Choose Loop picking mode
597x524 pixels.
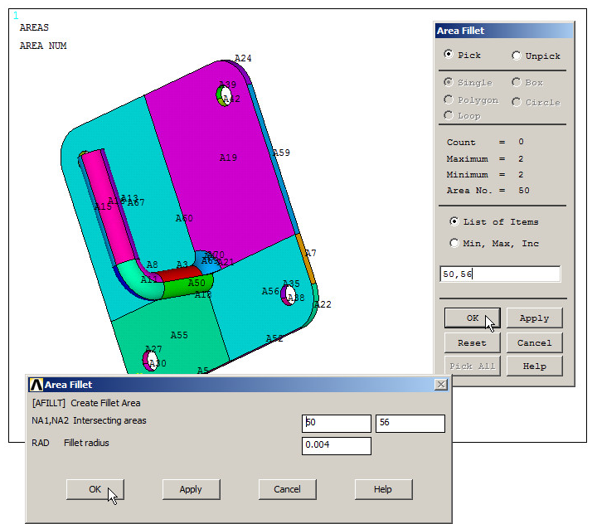449,115
